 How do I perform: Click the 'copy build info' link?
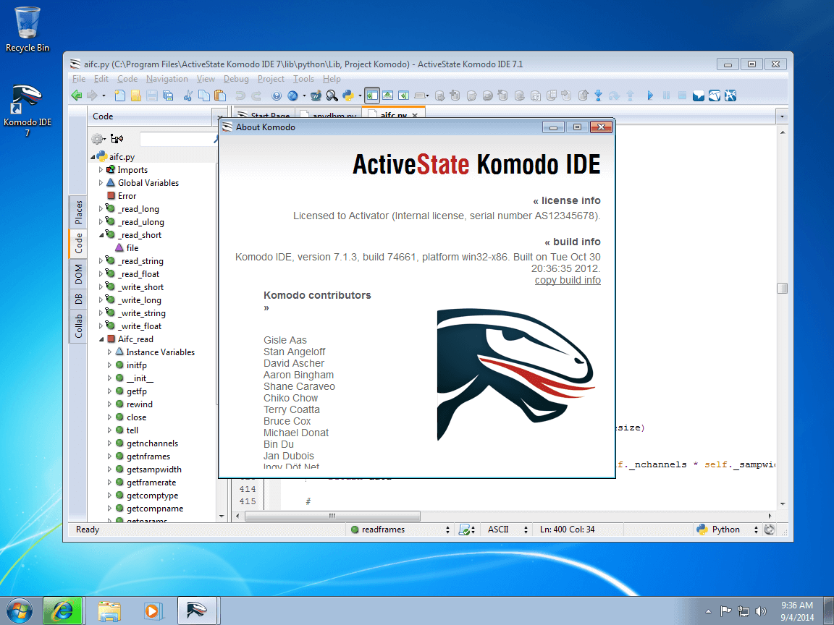point(568,280)
